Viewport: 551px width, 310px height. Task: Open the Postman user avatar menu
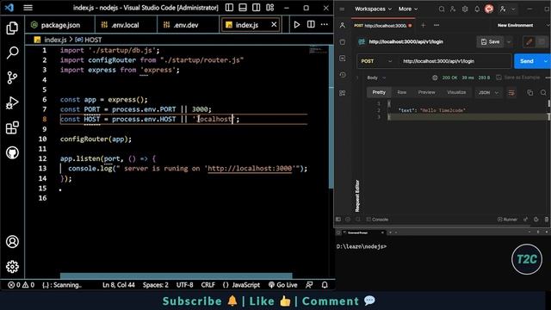489,9
